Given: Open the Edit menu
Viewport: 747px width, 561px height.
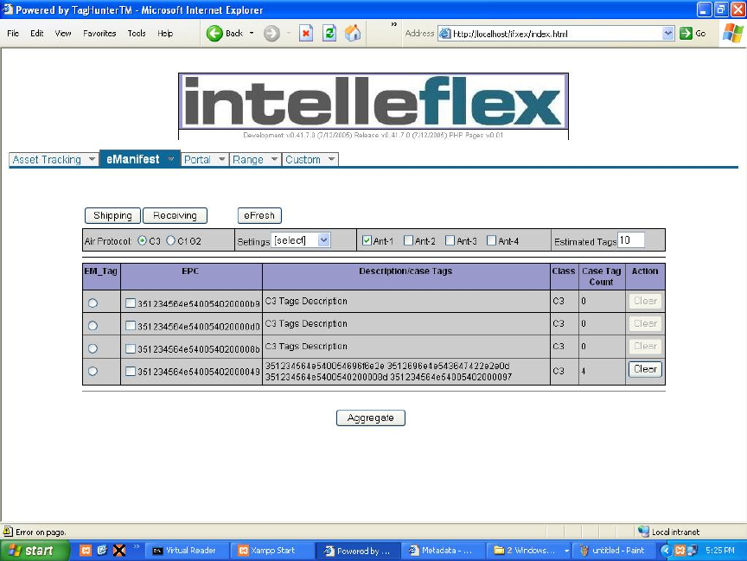Looking at the screenshot, I should click(36, 34).
